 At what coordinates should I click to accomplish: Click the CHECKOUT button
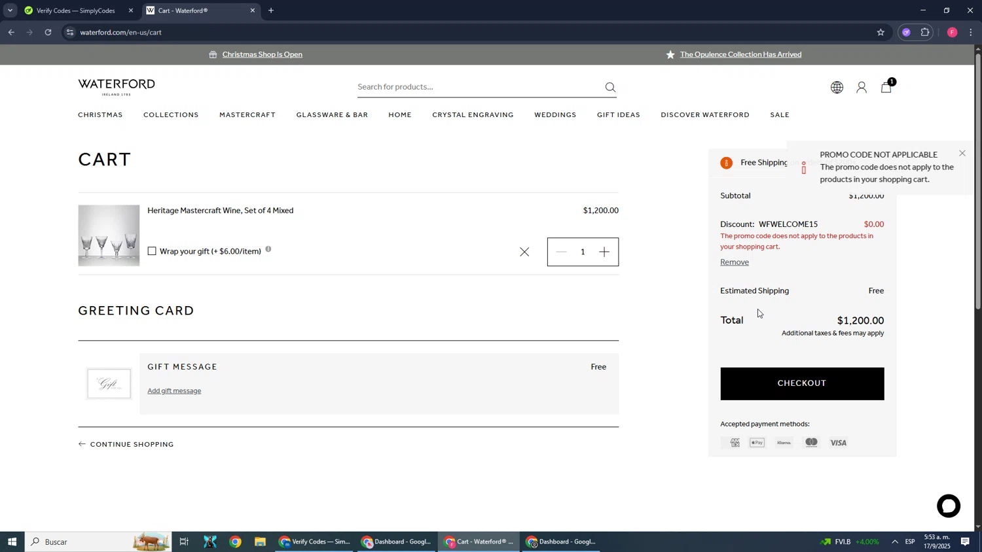(x=802, y=384)
